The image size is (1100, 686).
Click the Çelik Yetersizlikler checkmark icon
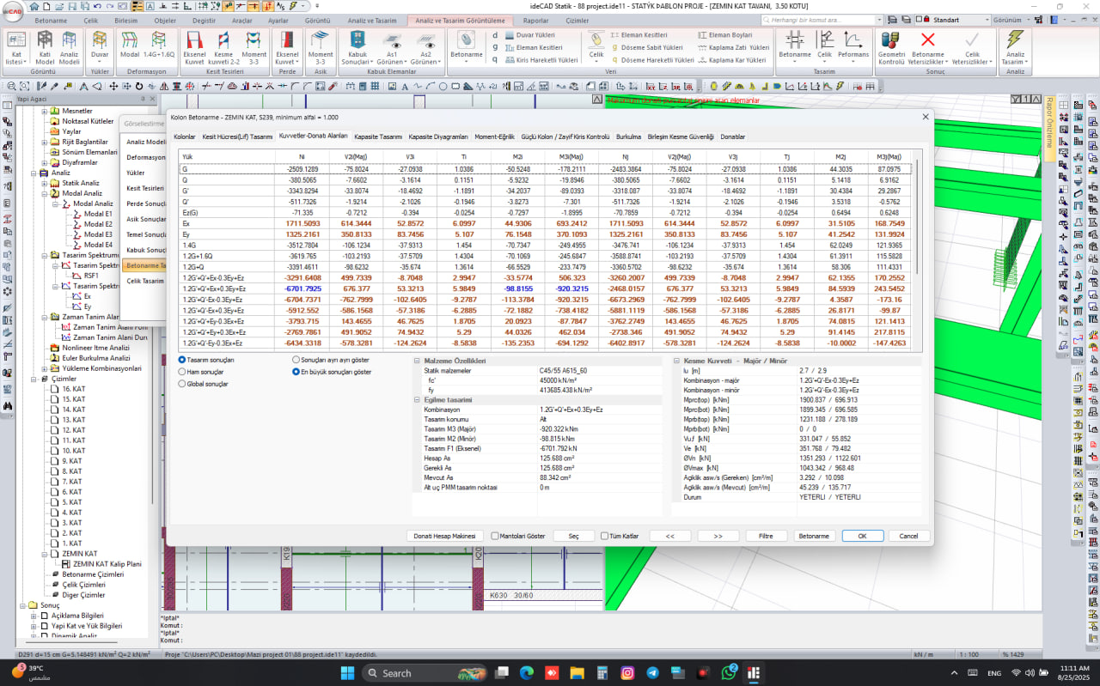tap(971, 48)
